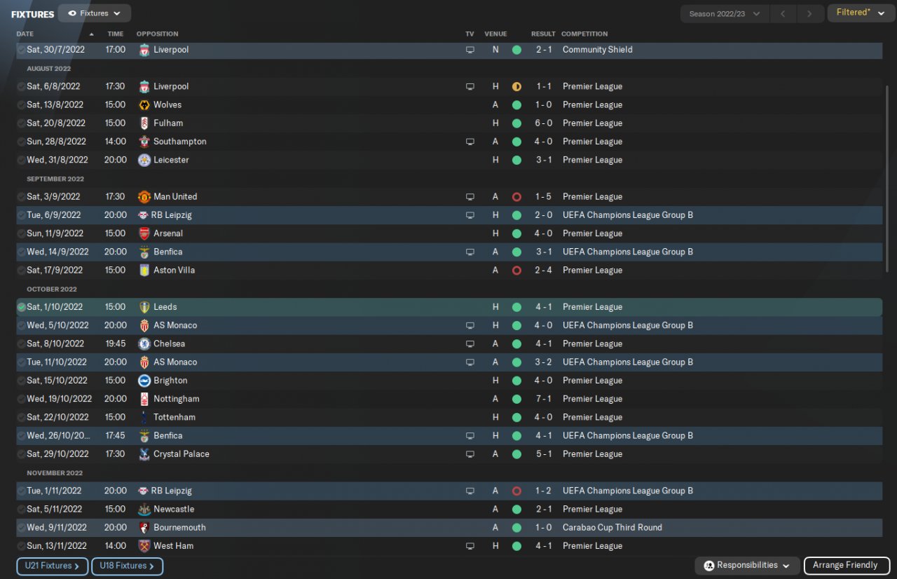Image resolution: width=897 pixels, height=579 pixels.
Task: Open U21 Fixtures
Action: [x=53, y=566]
